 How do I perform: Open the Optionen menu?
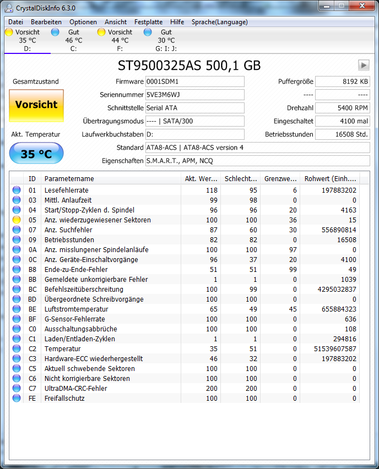tap(83, 22)
